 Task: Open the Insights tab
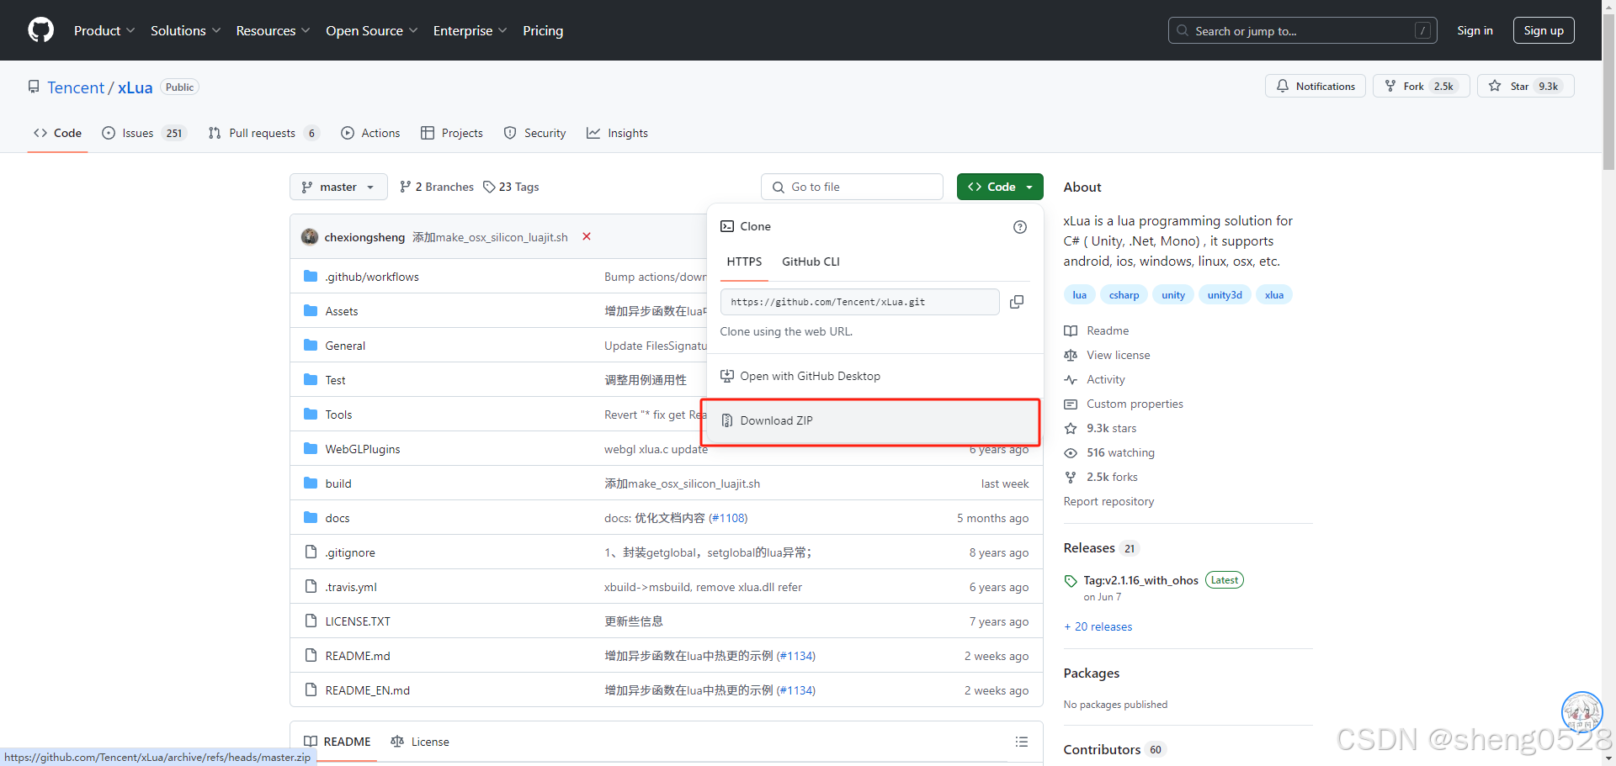[618, 133]
